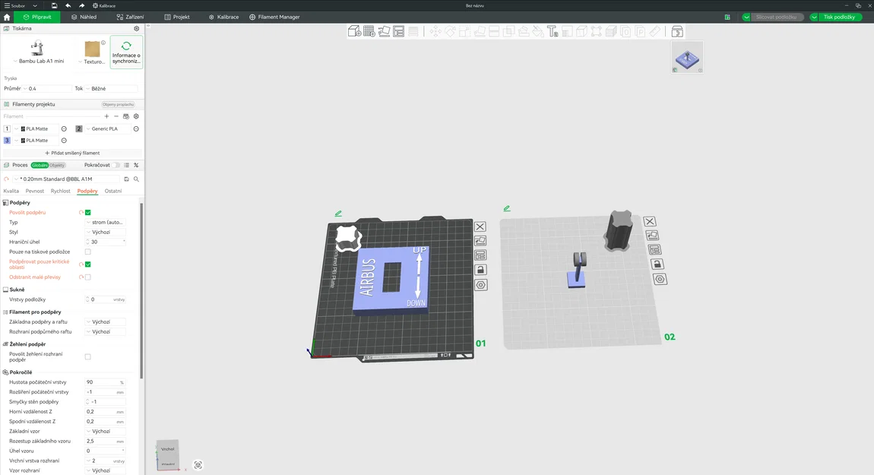This screenshot has height=475, width=874.
Task: Open the search icon next to process preset
Action: (x=136, y=179)
